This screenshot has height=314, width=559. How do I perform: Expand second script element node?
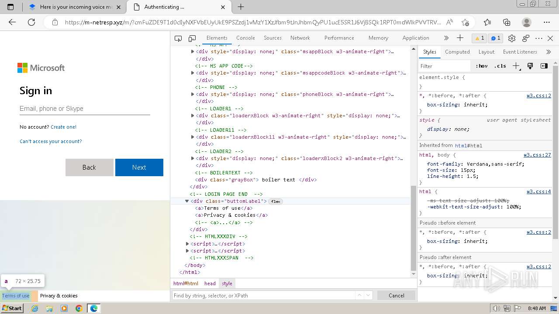coord(187,251)
